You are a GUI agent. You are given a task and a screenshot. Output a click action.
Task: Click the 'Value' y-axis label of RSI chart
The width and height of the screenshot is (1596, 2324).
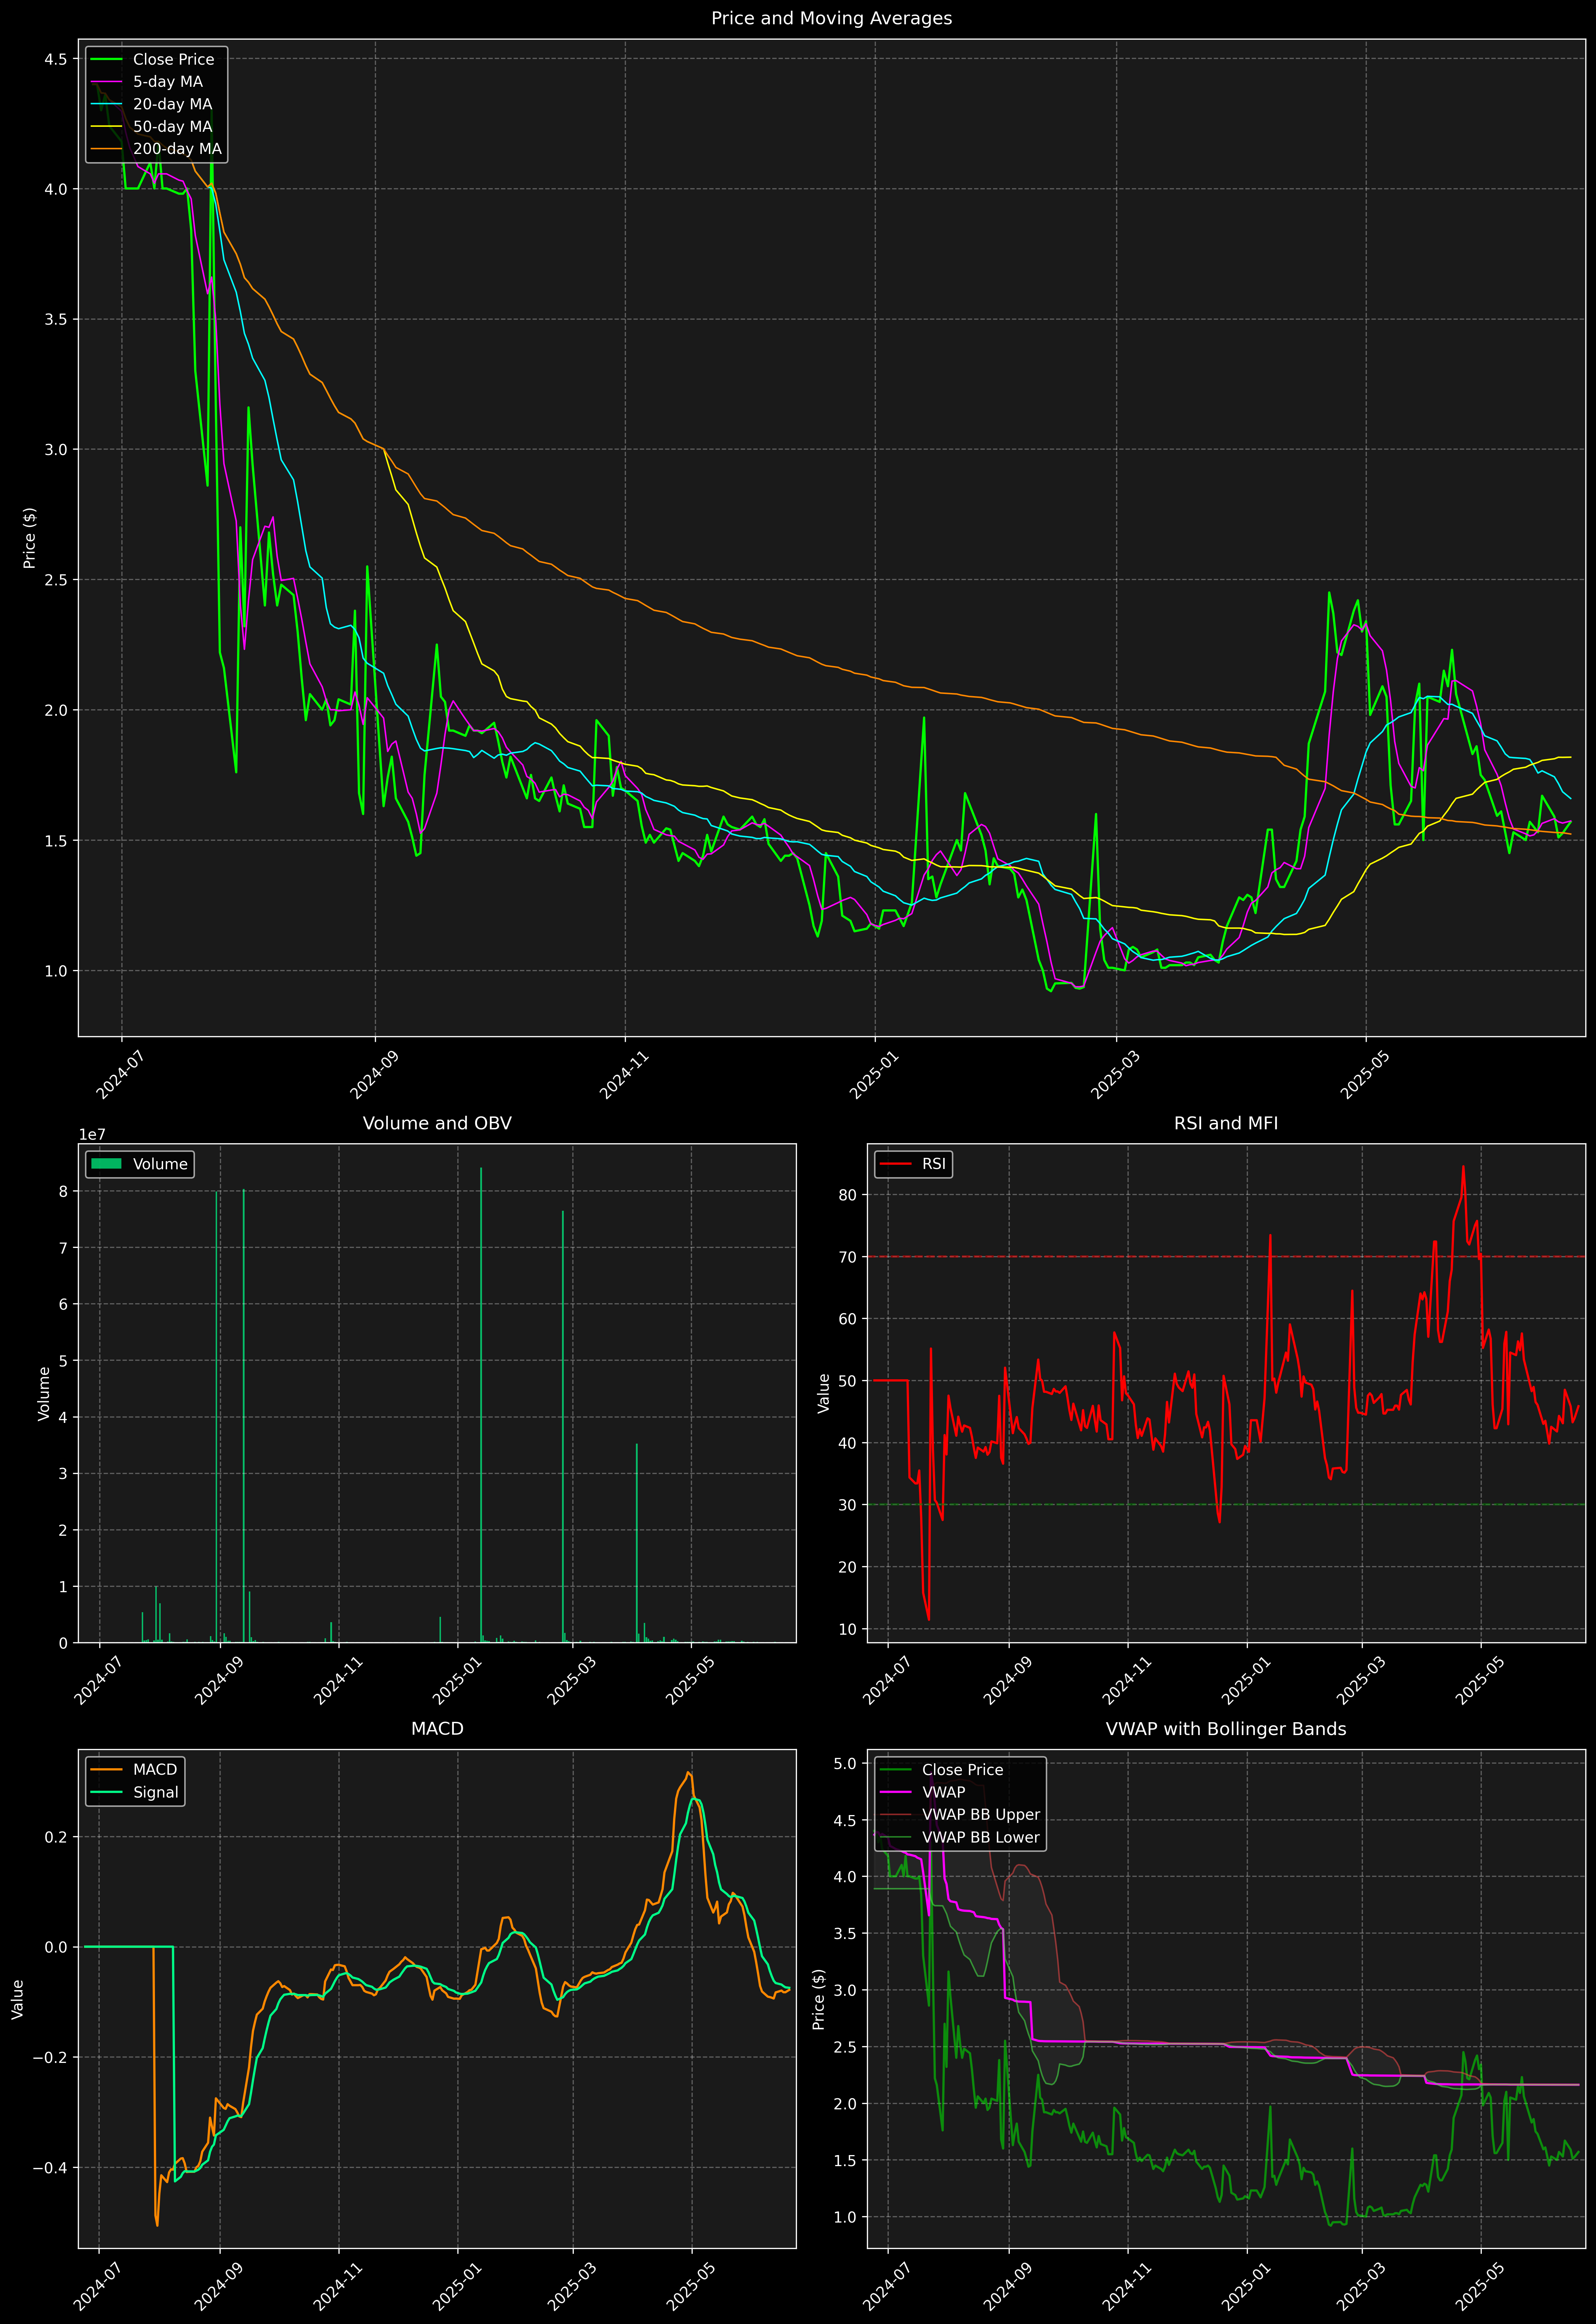click(x=824, y=1393)
